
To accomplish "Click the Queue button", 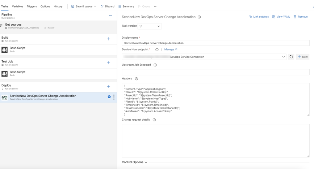I will point(144,6).
